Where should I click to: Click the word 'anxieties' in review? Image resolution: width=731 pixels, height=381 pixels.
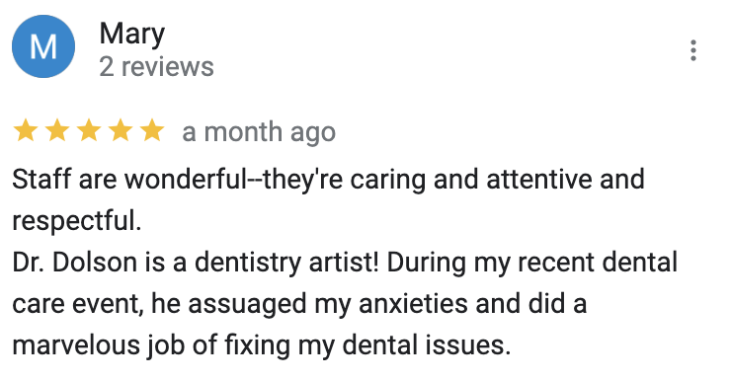pyautogui.click(x=413, y=304)
